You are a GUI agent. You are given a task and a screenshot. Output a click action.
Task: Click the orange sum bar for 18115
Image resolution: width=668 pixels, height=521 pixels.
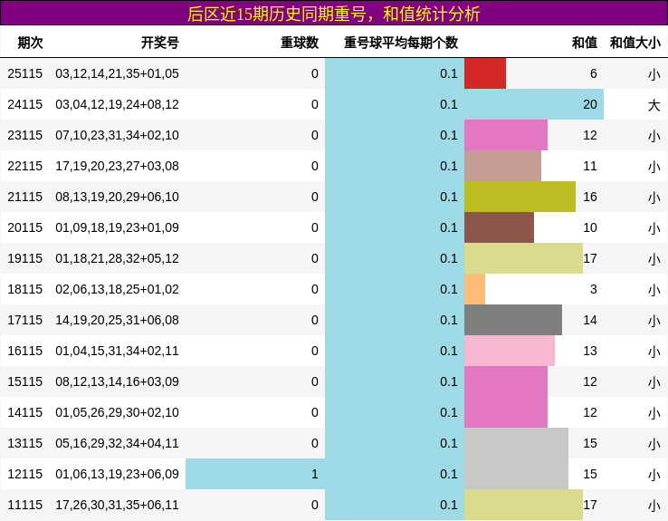(474, 289)
